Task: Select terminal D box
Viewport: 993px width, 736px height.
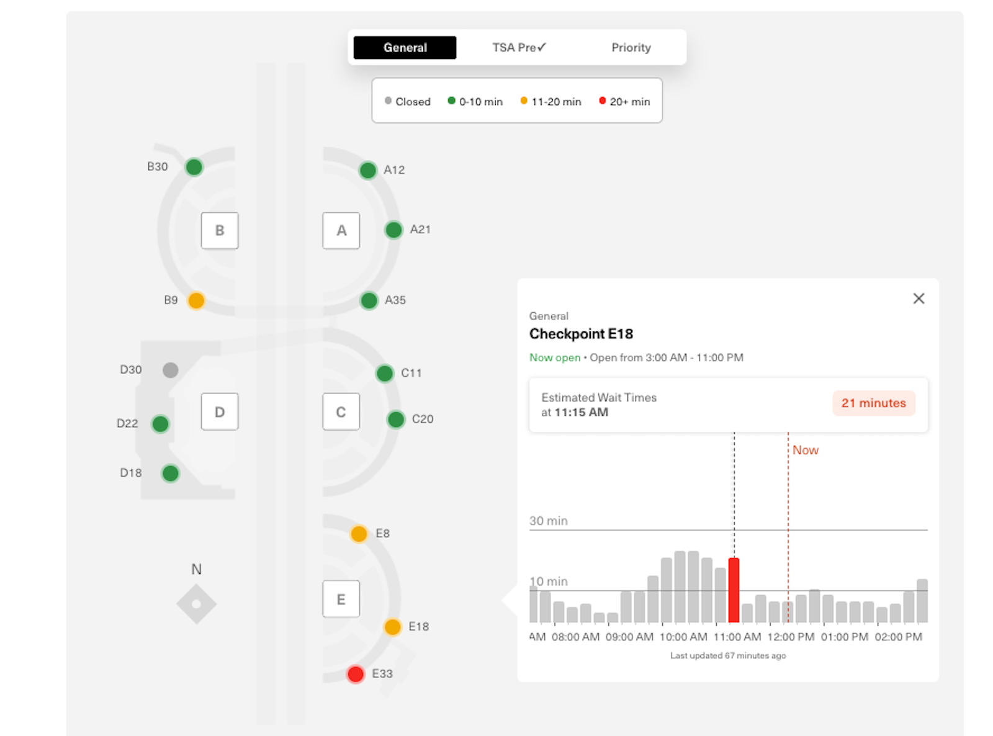Action: (x=220, y=411)
